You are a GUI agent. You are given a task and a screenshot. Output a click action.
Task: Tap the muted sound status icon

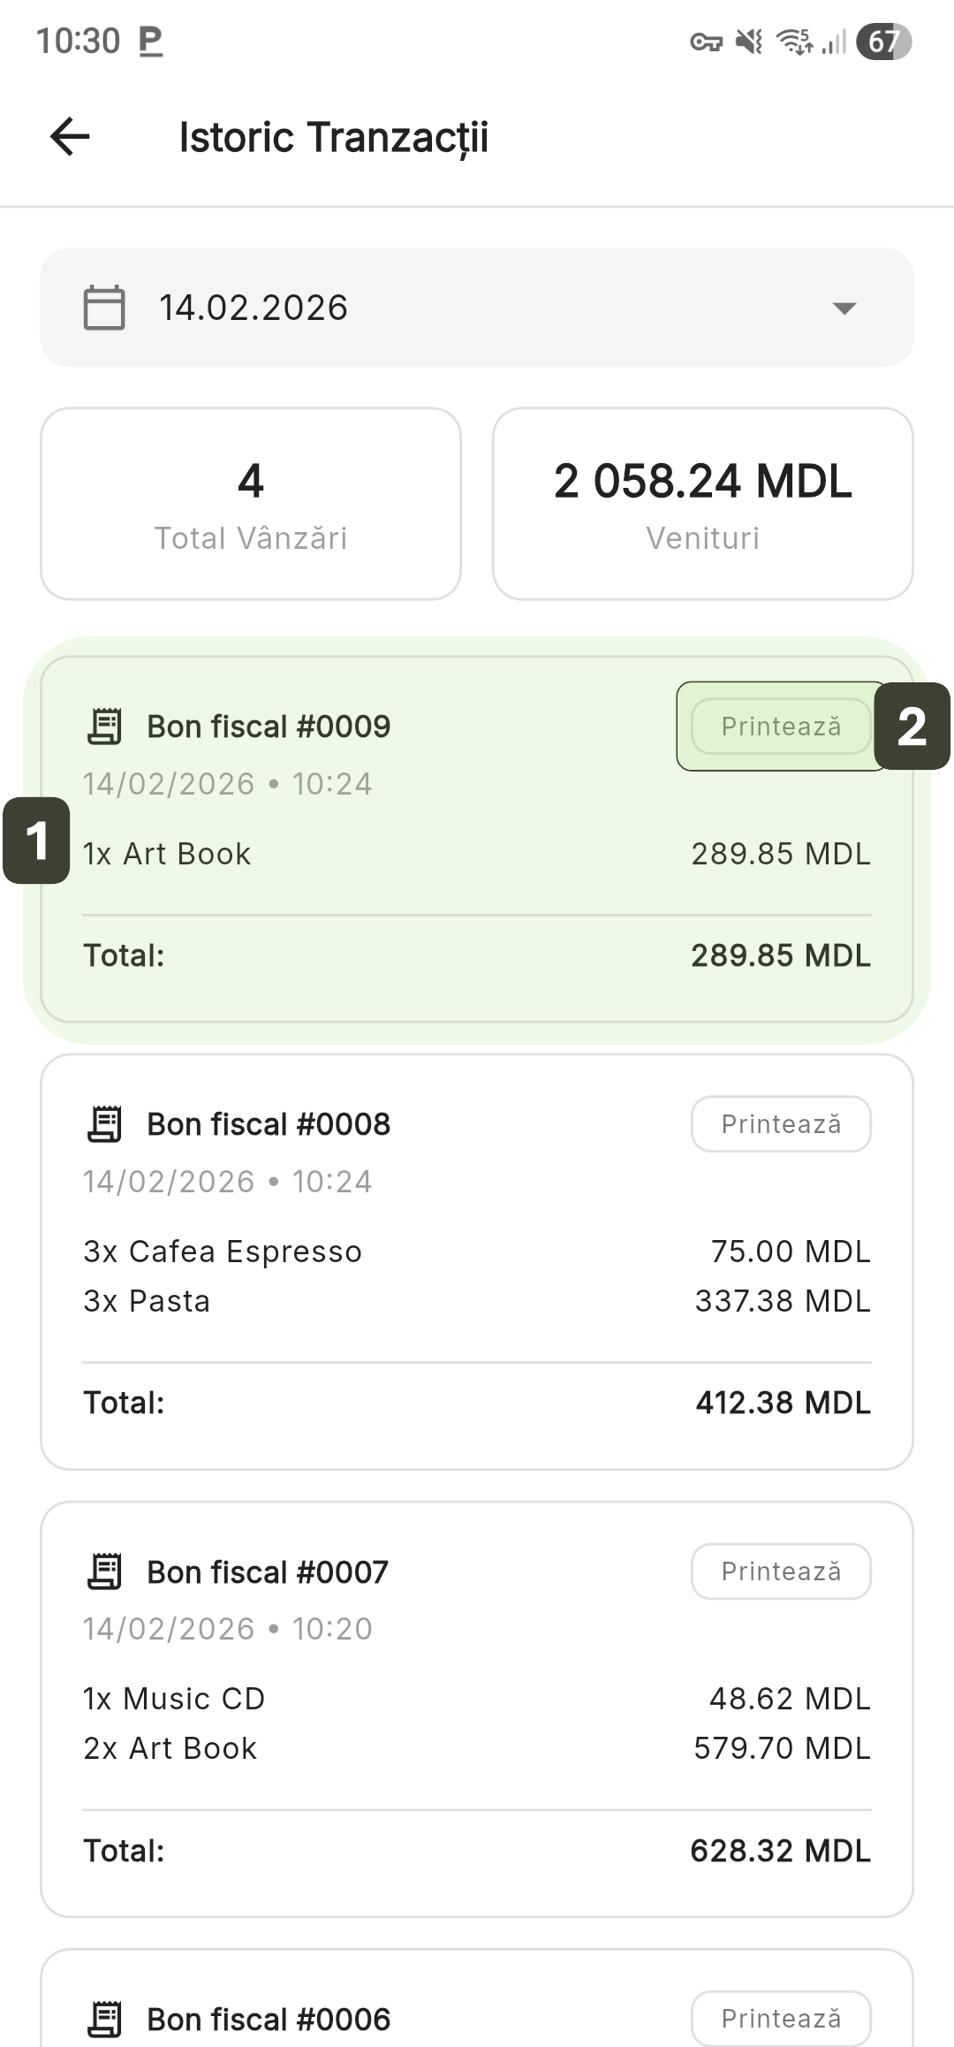pos(749,42)
